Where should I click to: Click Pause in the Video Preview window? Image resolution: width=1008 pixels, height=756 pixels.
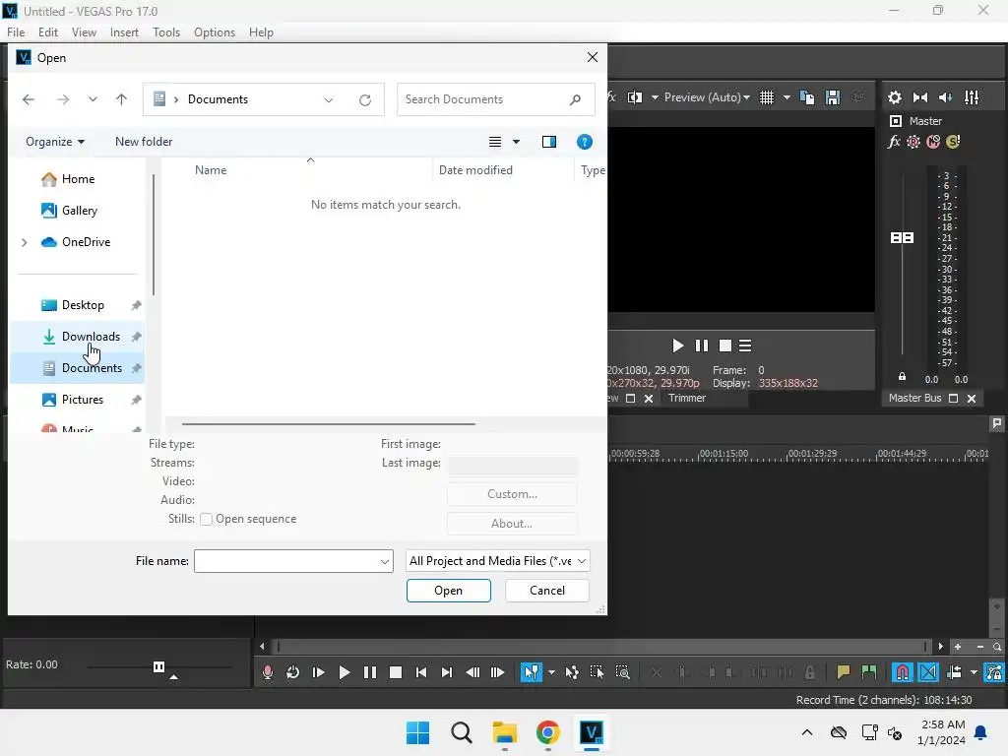point(701,346)
